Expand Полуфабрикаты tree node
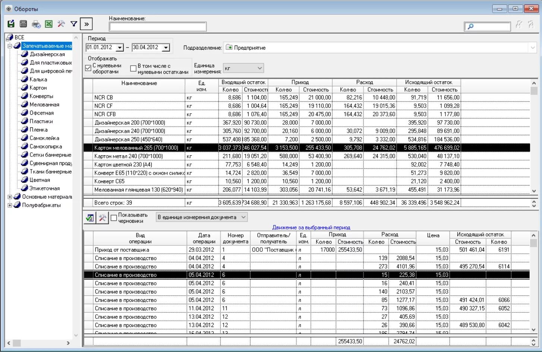 click(x=10, y=205)
